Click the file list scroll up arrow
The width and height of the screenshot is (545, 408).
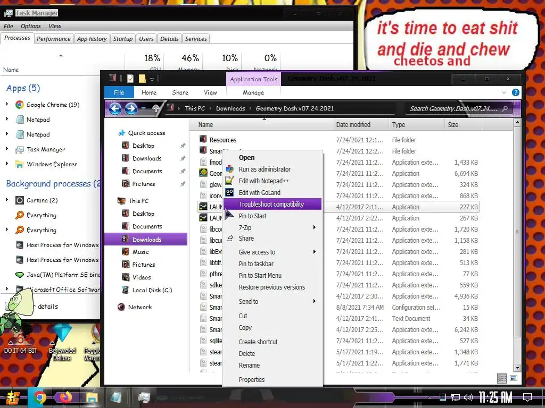pyautogui.click(x=517, y=122)
